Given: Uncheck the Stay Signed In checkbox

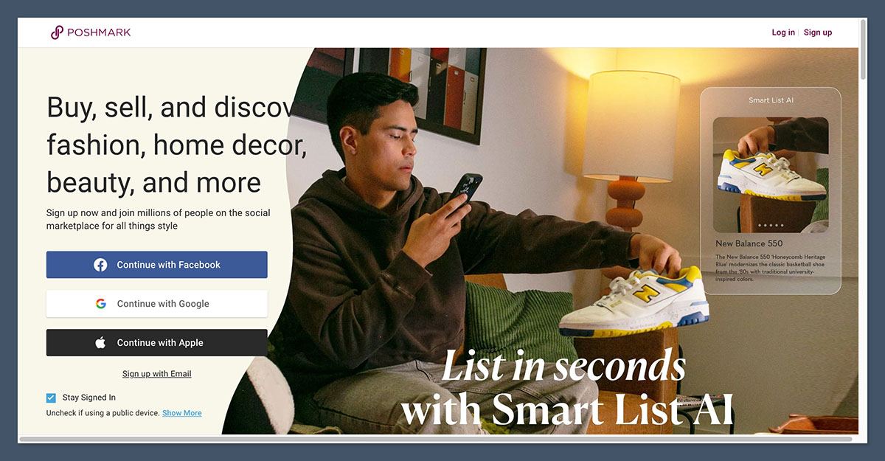Looking at the screenshot, I should pyautogui.click(x=51, y=398).
